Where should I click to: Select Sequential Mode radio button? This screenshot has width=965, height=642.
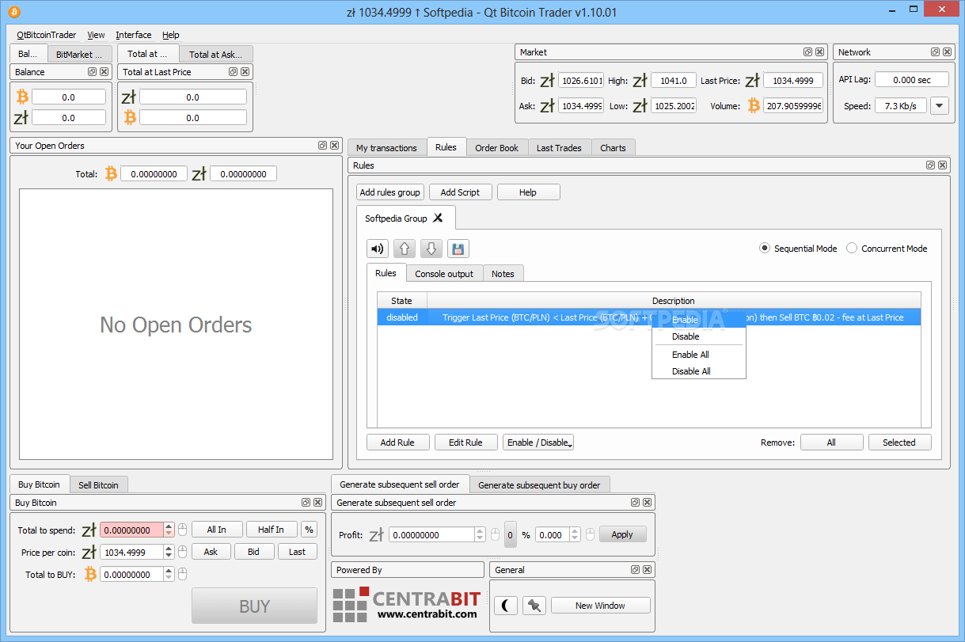[x=764, y=248]
